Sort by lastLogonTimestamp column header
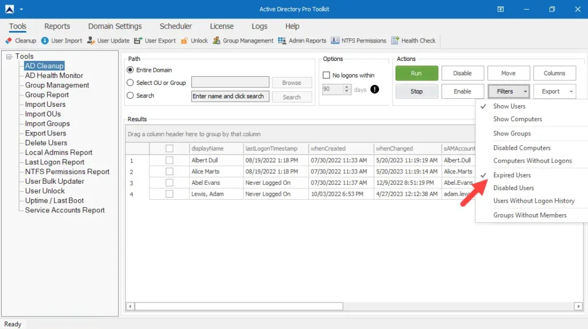Screen dimensions: 588x329 pyautogui.click(x=276, y=149)
